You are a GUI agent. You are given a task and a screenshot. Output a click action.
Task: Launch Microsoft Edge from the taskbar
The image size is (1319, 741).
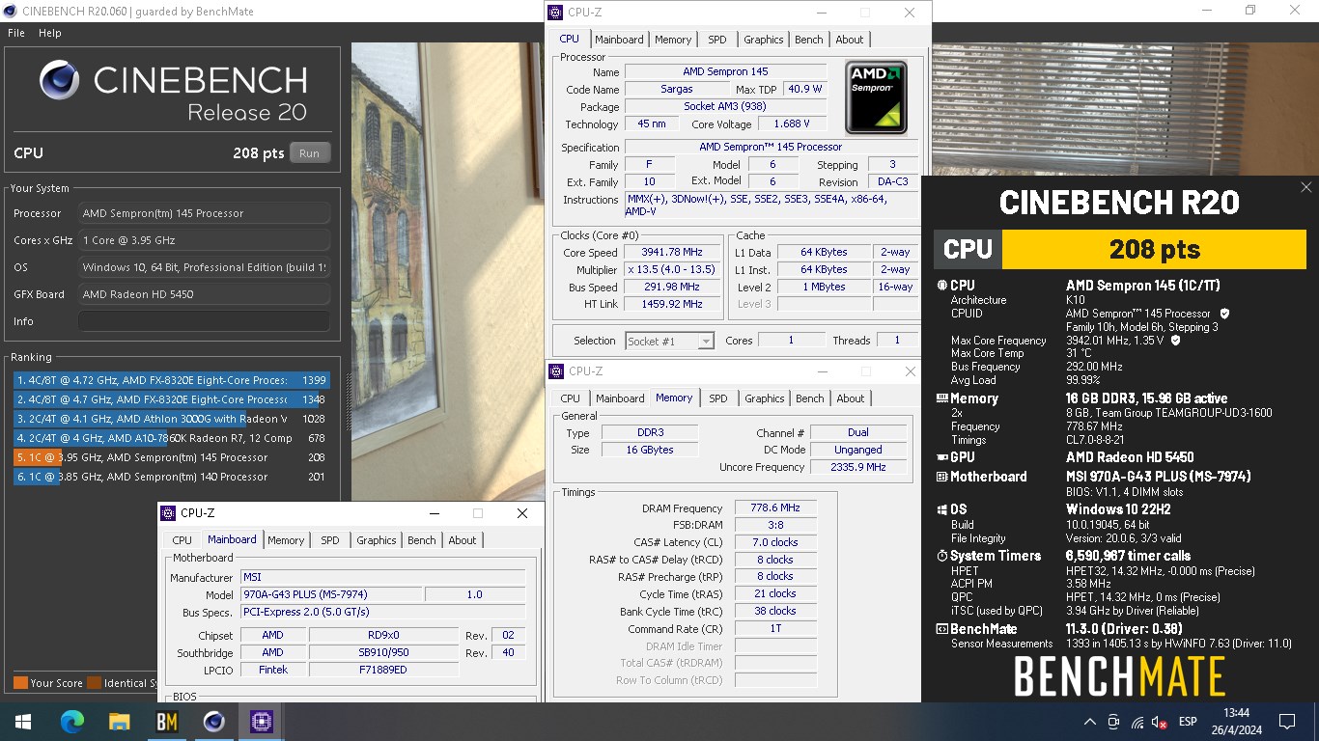point(71,721)
